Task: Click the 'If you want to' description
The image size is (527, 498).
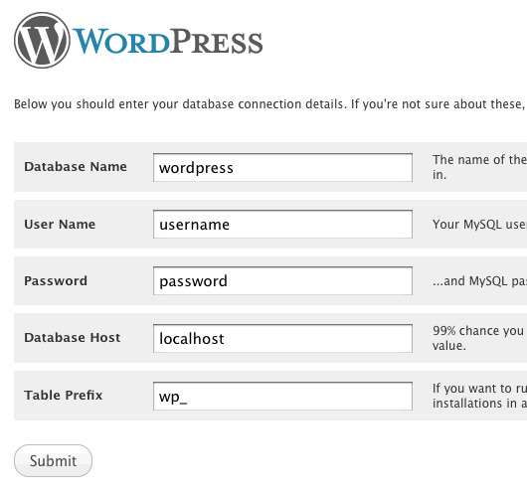Action: tap(472, 389)
